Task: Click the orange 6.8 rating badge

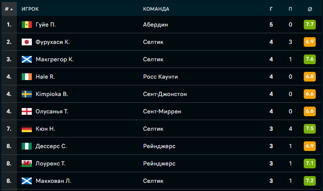Action: [x=310, y=77]
